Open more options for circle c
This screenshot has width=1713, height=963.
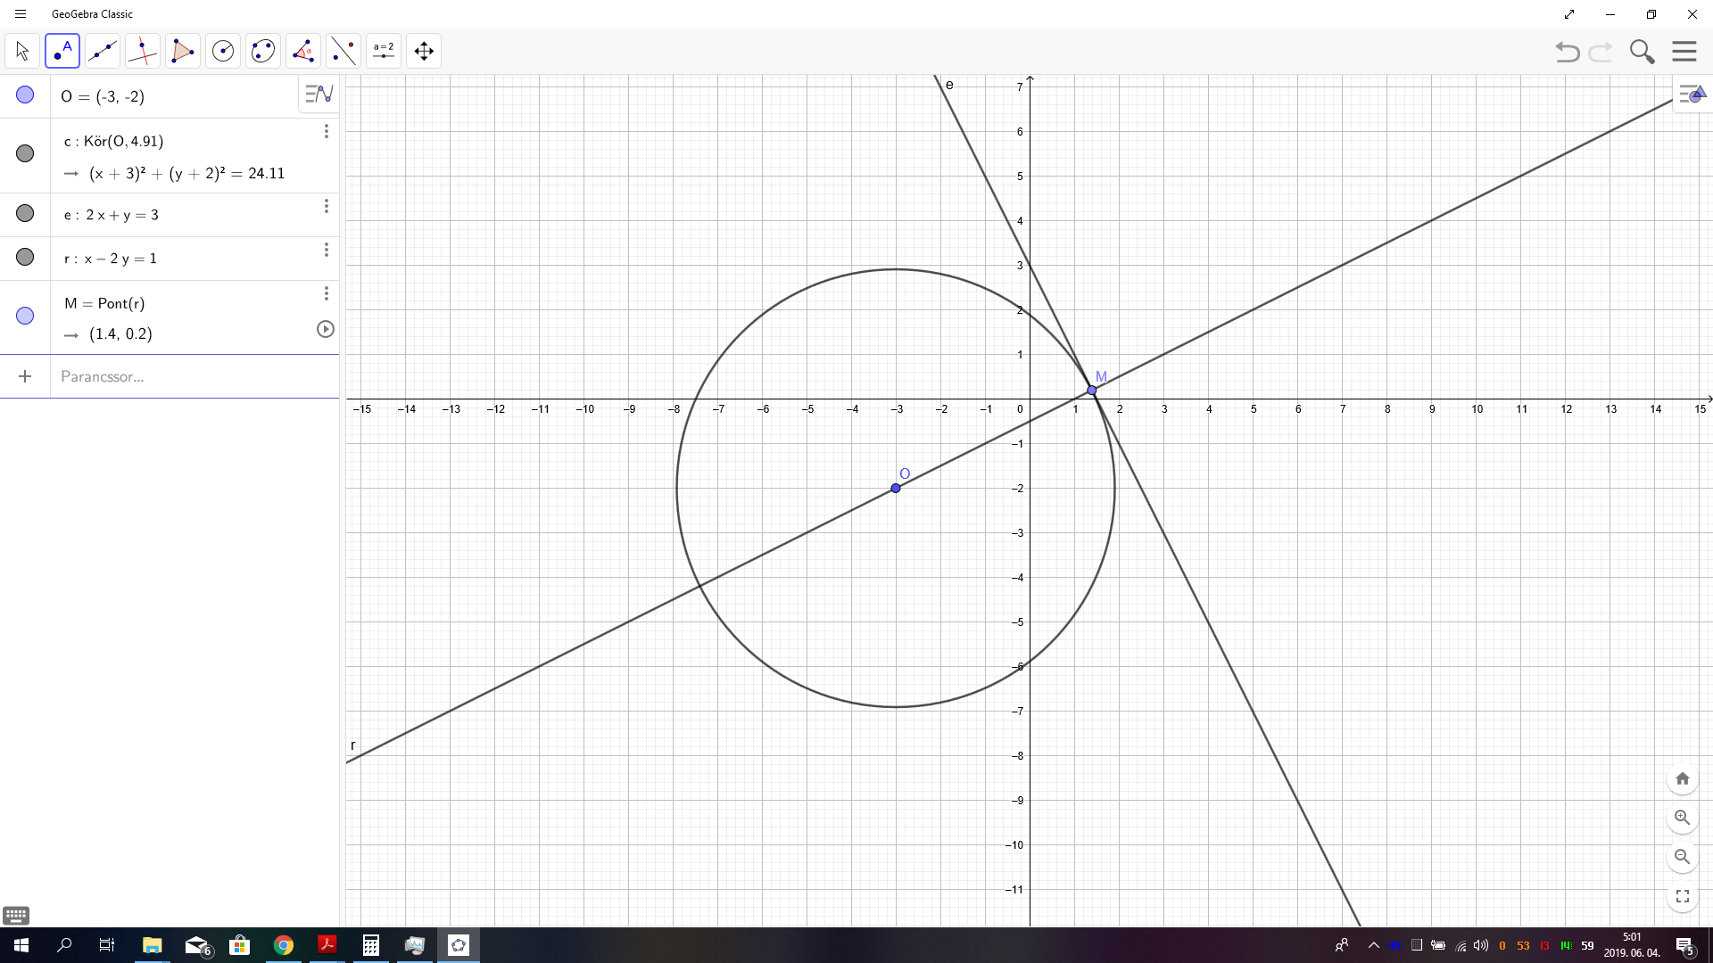(x=327, y=131)
